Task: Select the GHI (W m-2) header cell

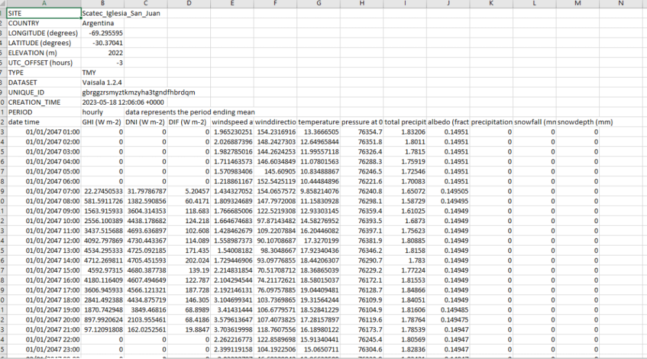Action: coord(102,122)
